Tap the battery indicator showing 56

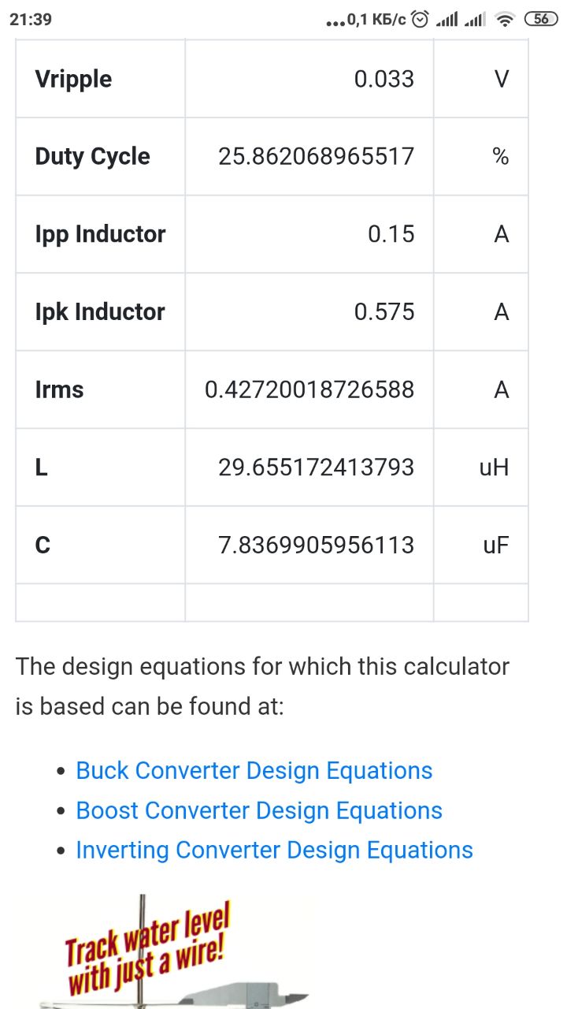[x=541, y=19]
